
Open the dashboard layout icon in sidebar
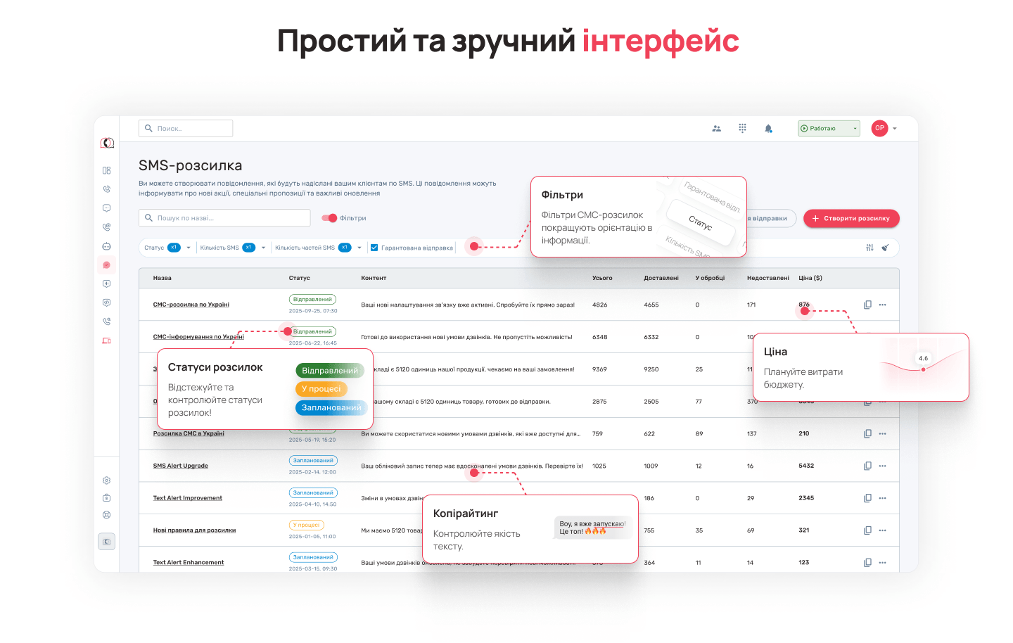[x=106, y=170]
